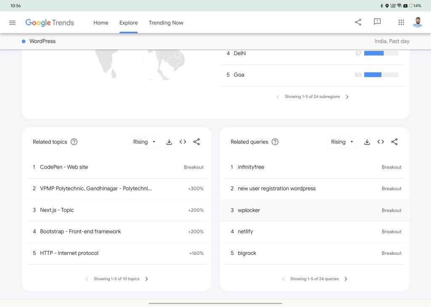431x307 pixels.
Task: Click the share icon in top header
Action: [x=358, y=22]
